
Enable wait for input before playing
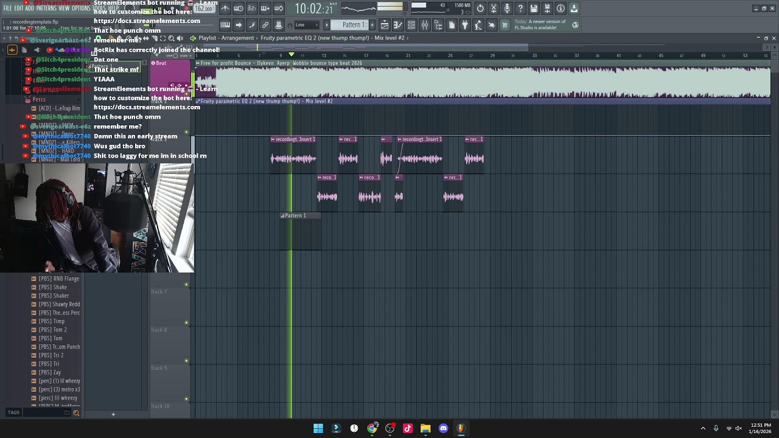(238, 9)
